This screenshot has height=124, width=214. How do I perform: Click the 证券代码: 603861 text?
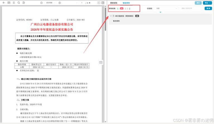click(24, 20)
